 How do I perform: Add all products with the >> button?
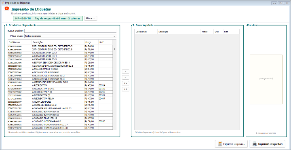[125, 83]
